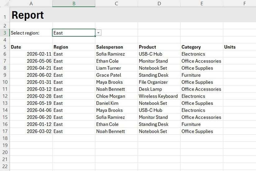Image resolution: width=256 pixels, height=171 pixels.
Task: Select date cell 2026-04-06
Action: pyautogui.click(x=31, y=110)
